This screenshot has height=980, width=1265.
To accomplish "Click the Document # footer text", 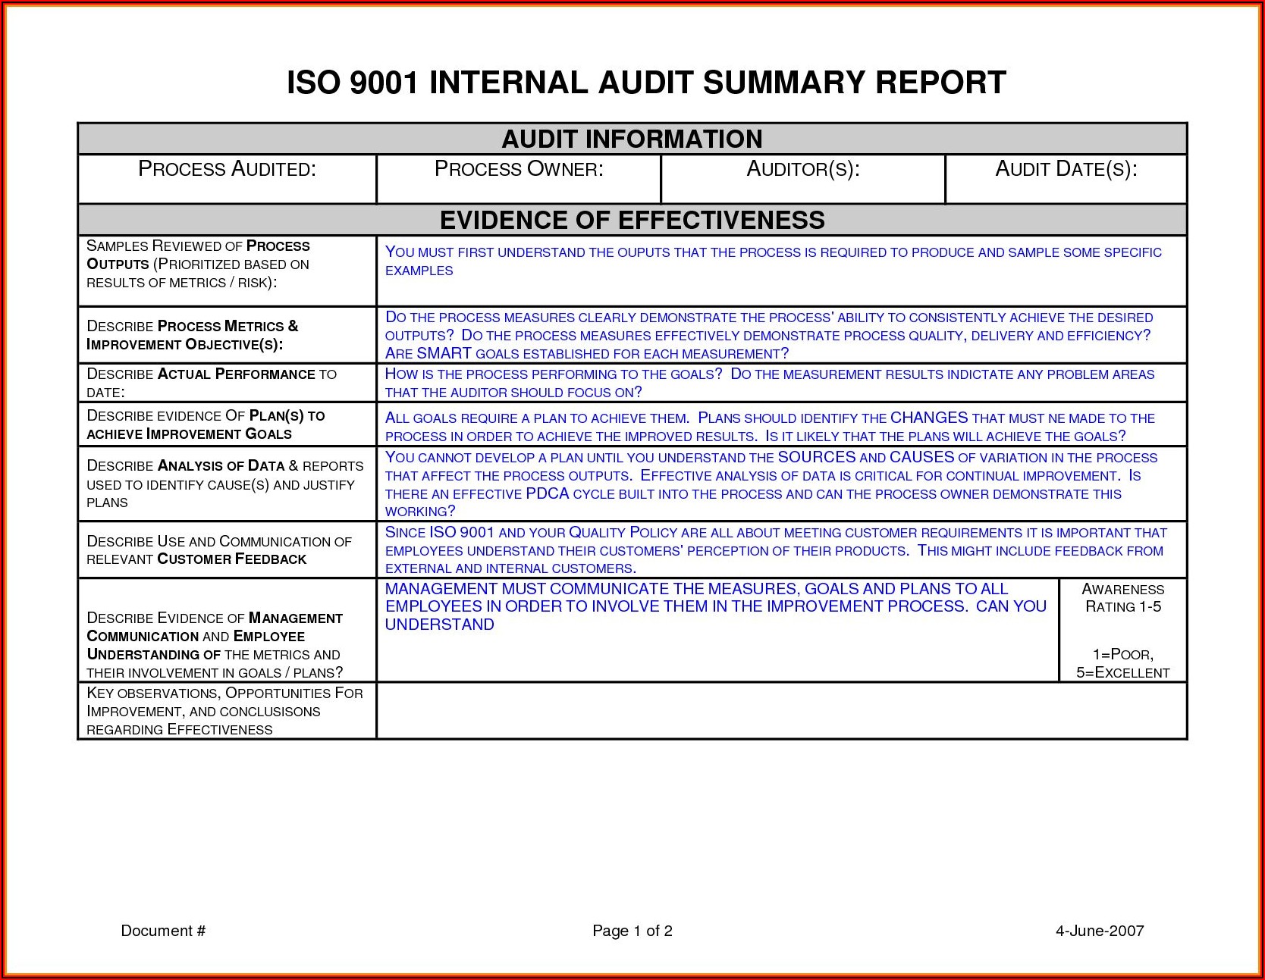I will pos(163,931).
